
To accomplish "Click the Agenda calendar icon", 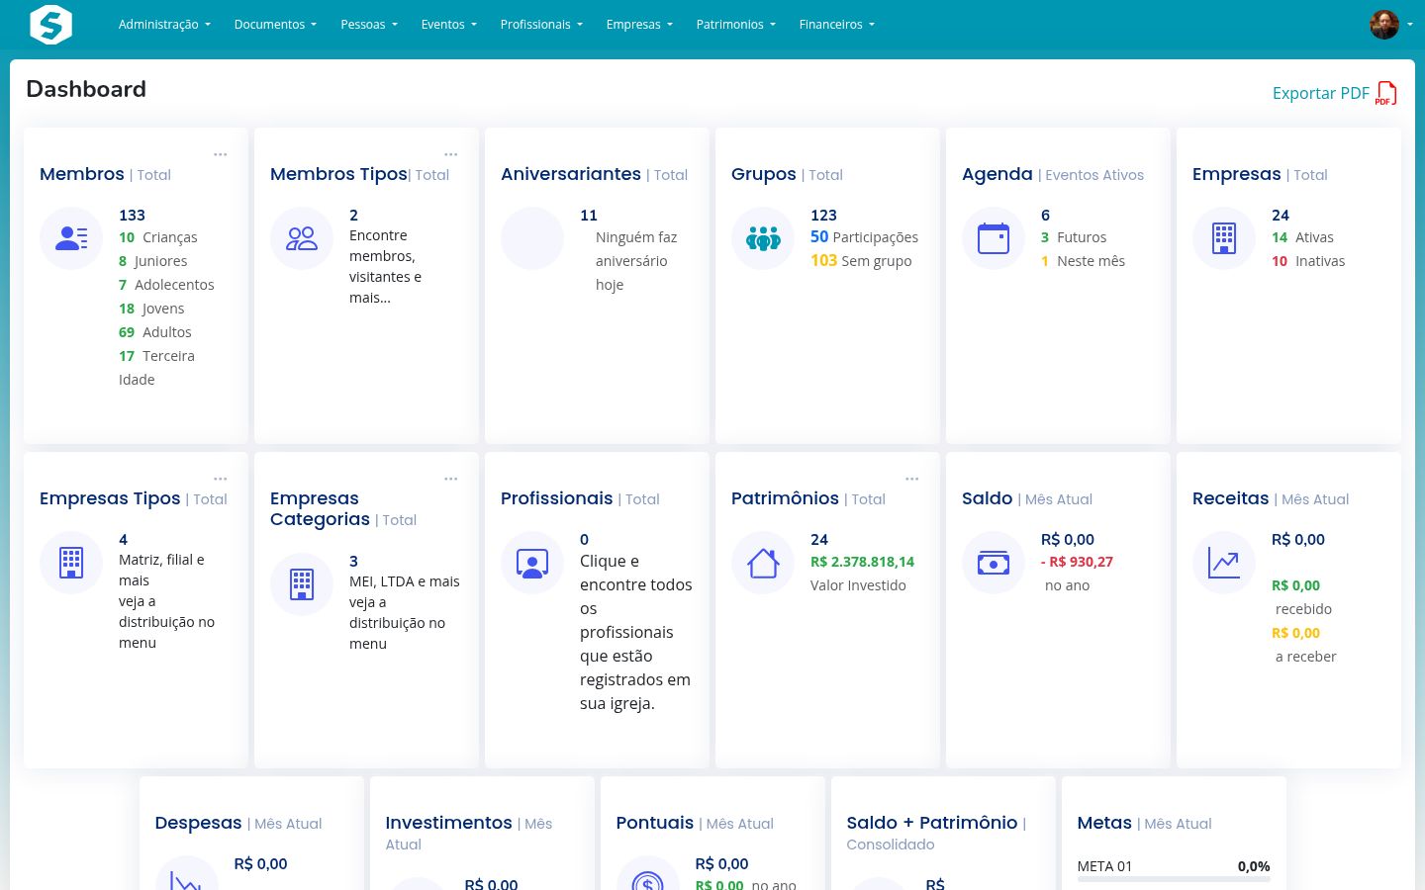I will point(994,238).
